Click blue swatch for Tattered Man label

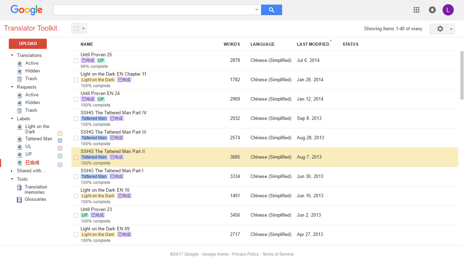tap(60, 140)
